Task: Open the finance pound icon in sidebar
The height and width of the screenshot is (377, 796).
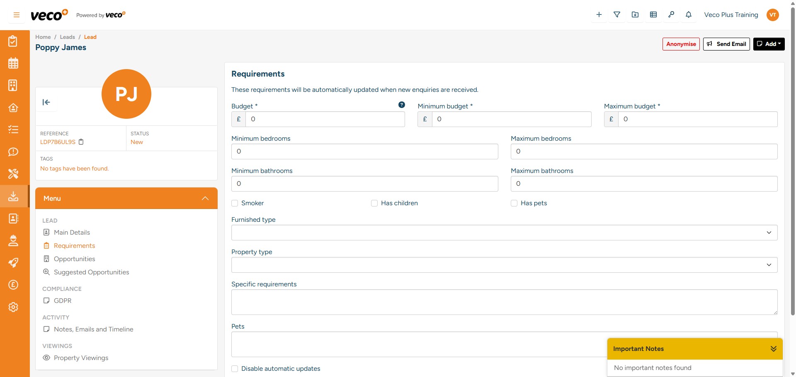Action: click(13, 285)
